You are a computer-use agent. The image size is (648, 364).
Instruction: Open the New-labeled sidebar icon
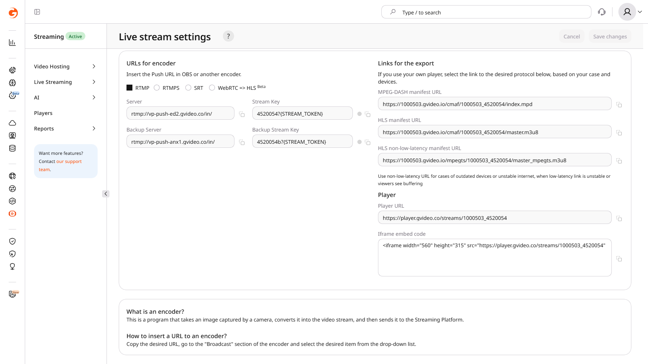13,294
